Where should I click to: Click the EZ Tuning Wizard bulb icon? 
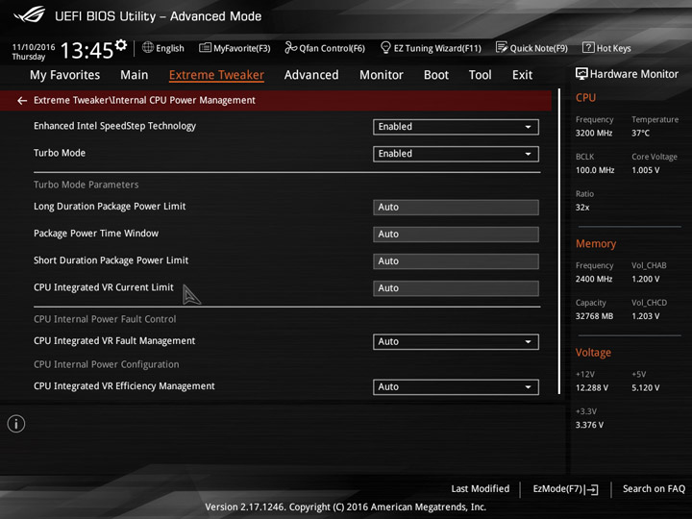[x=385, y=47]
